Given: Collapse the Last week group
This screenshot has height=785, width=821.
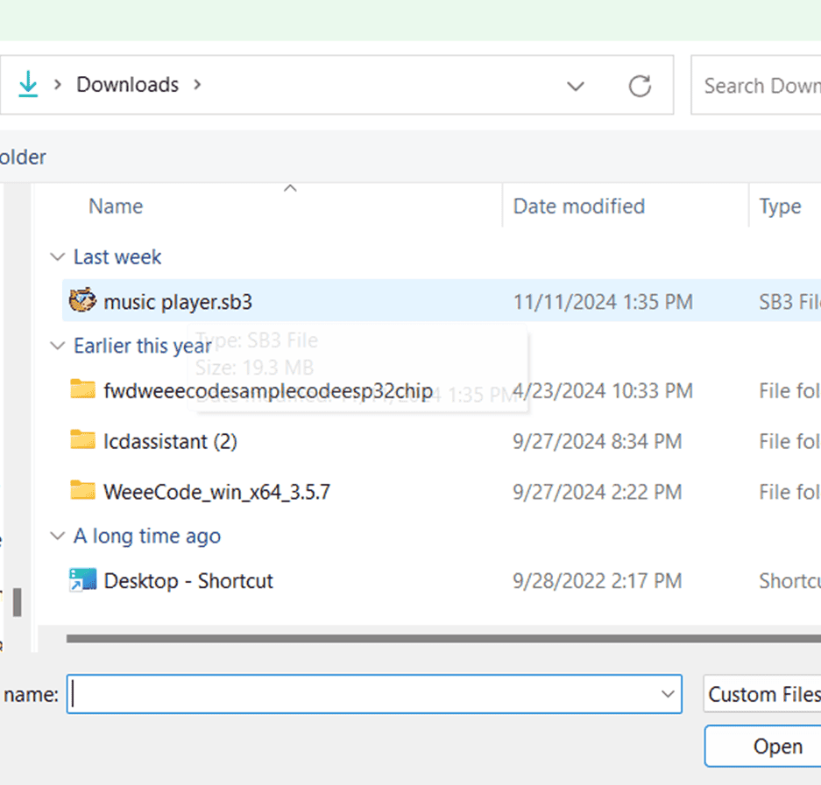Looking at the screenshot, I should [x=58, y=257].
